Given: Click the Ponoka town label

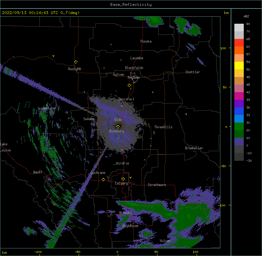Looking at the screenshot, I should click(x=146, y=41).
